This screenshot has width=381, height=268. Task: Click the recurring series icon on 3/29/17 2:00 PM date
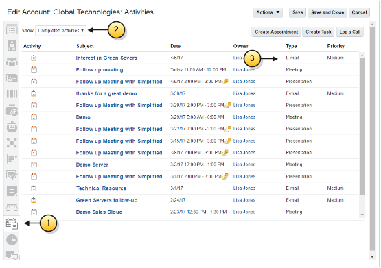228,106
